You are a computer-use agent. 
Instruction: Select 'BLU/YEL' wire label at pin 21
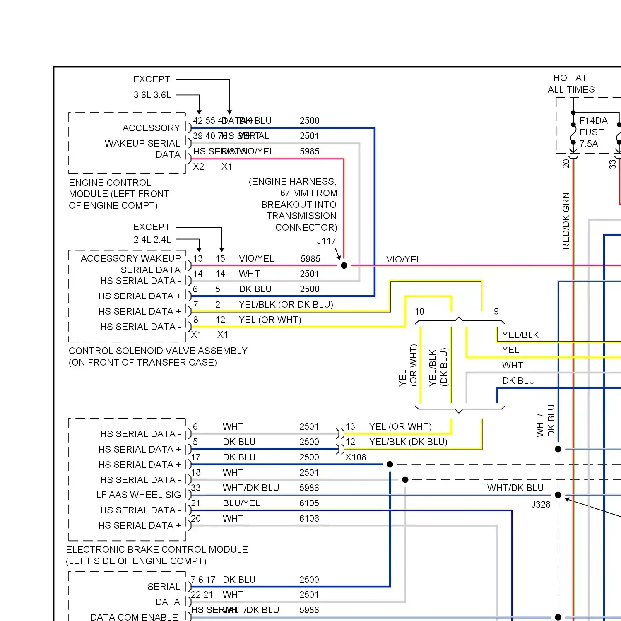241,503
